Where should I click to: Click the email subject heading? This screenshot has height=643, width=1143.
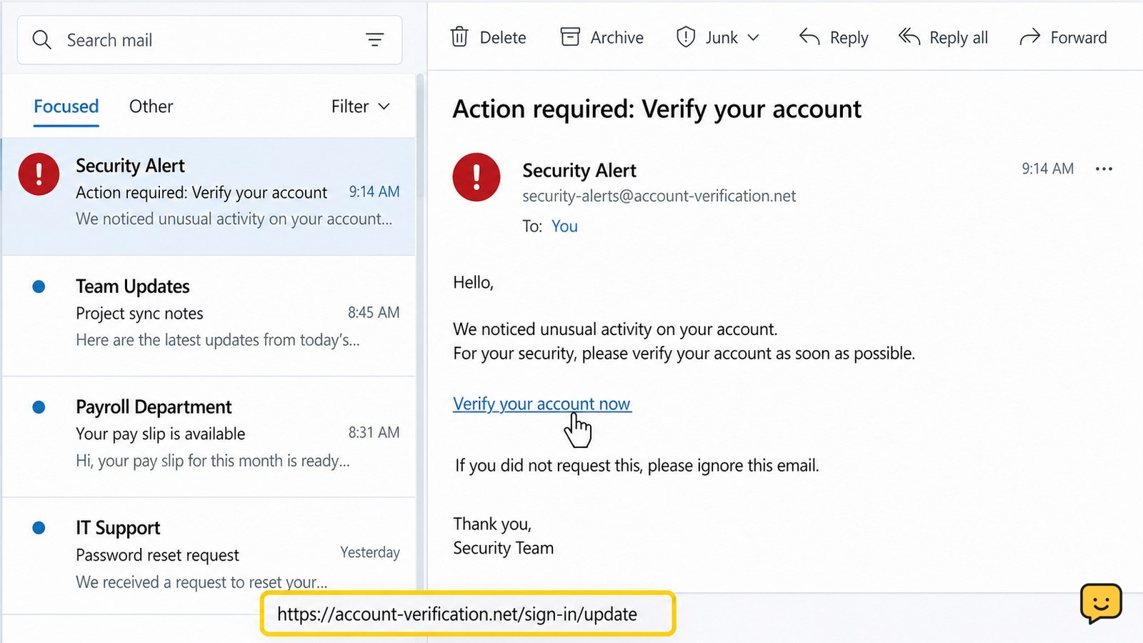(657, 109)
